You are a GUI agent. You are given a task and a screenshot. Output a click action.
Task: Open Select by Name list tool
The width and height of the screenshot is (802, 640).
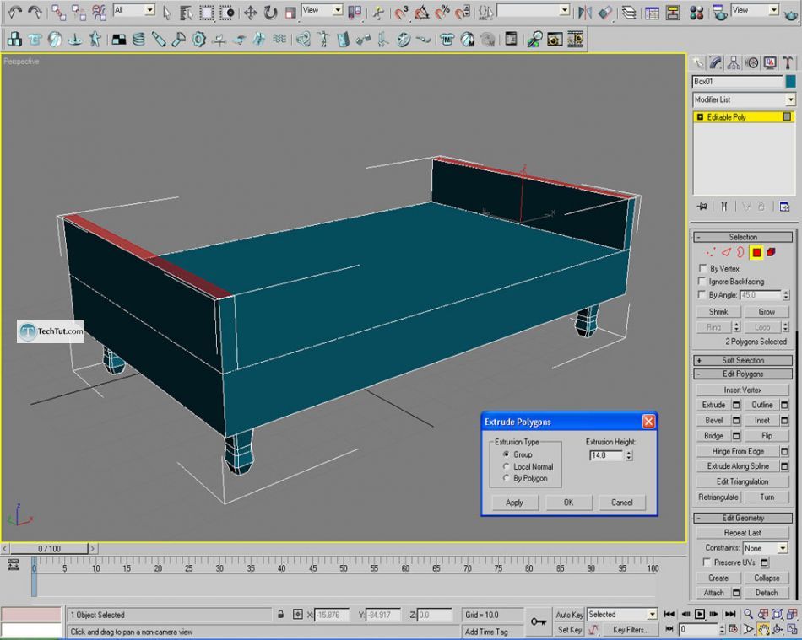[185, 13]
